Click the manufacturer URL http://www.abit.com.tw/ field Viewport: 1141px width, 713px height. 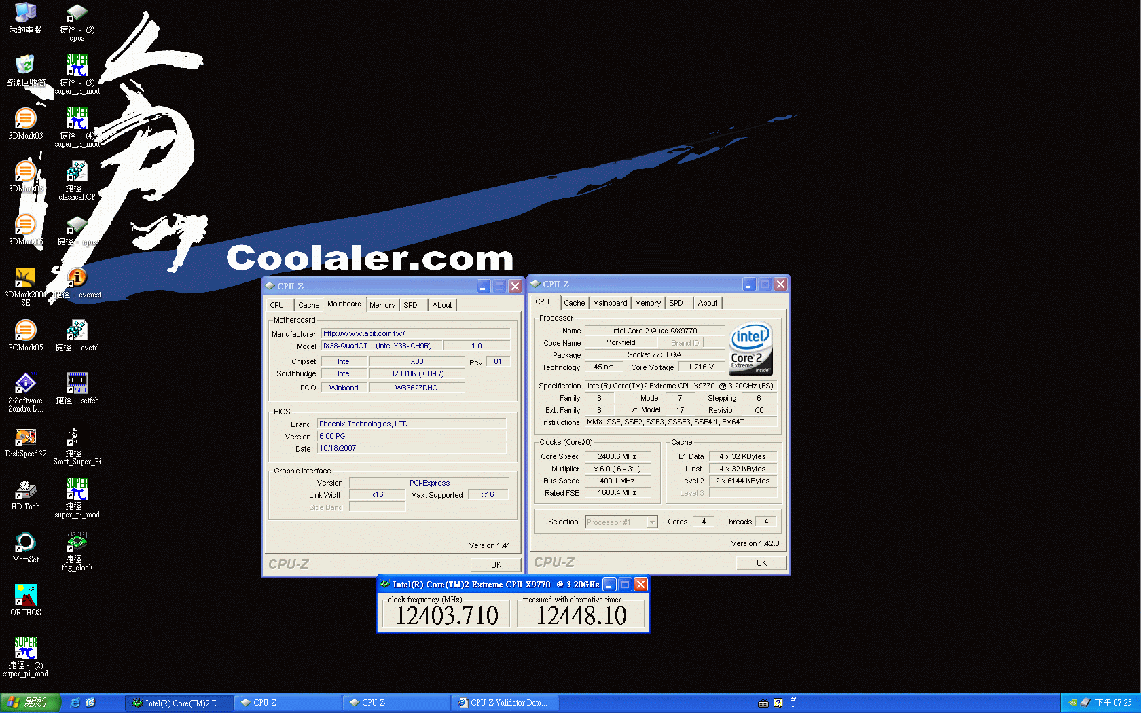pyautogui.click(x=416, y=333)
